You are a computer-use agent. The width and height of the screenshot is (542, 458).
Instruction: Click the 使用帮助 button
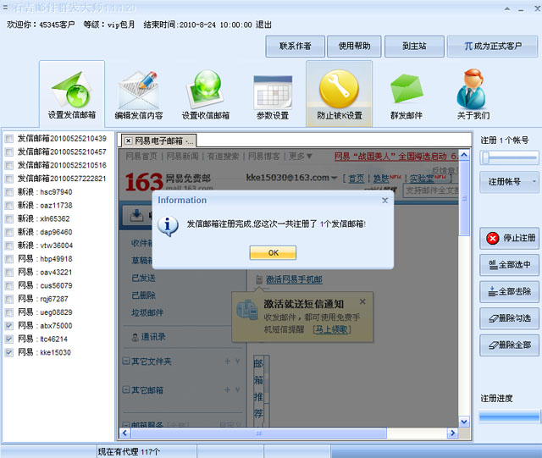pos(354,46)
